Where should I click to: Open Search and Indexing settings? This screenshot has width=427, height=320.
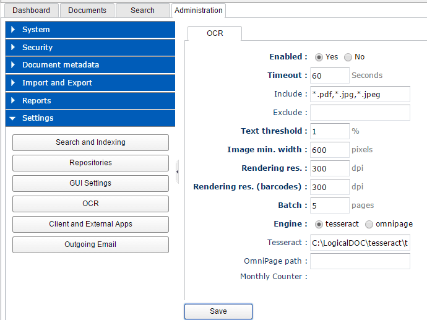pyautogui.click(x=90, y=142)
